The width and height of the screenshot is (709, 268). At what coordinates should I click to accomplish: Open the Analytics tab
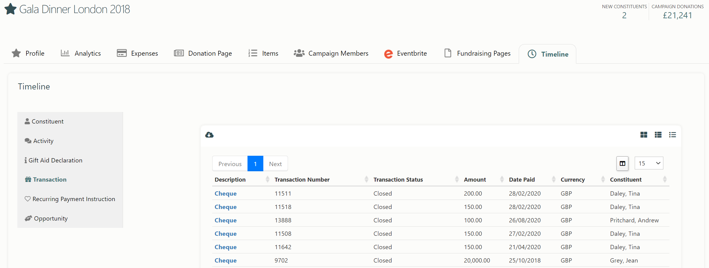coord(81,54)
